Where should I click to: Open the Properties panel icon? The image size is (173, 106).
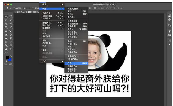tap(169, 15)
